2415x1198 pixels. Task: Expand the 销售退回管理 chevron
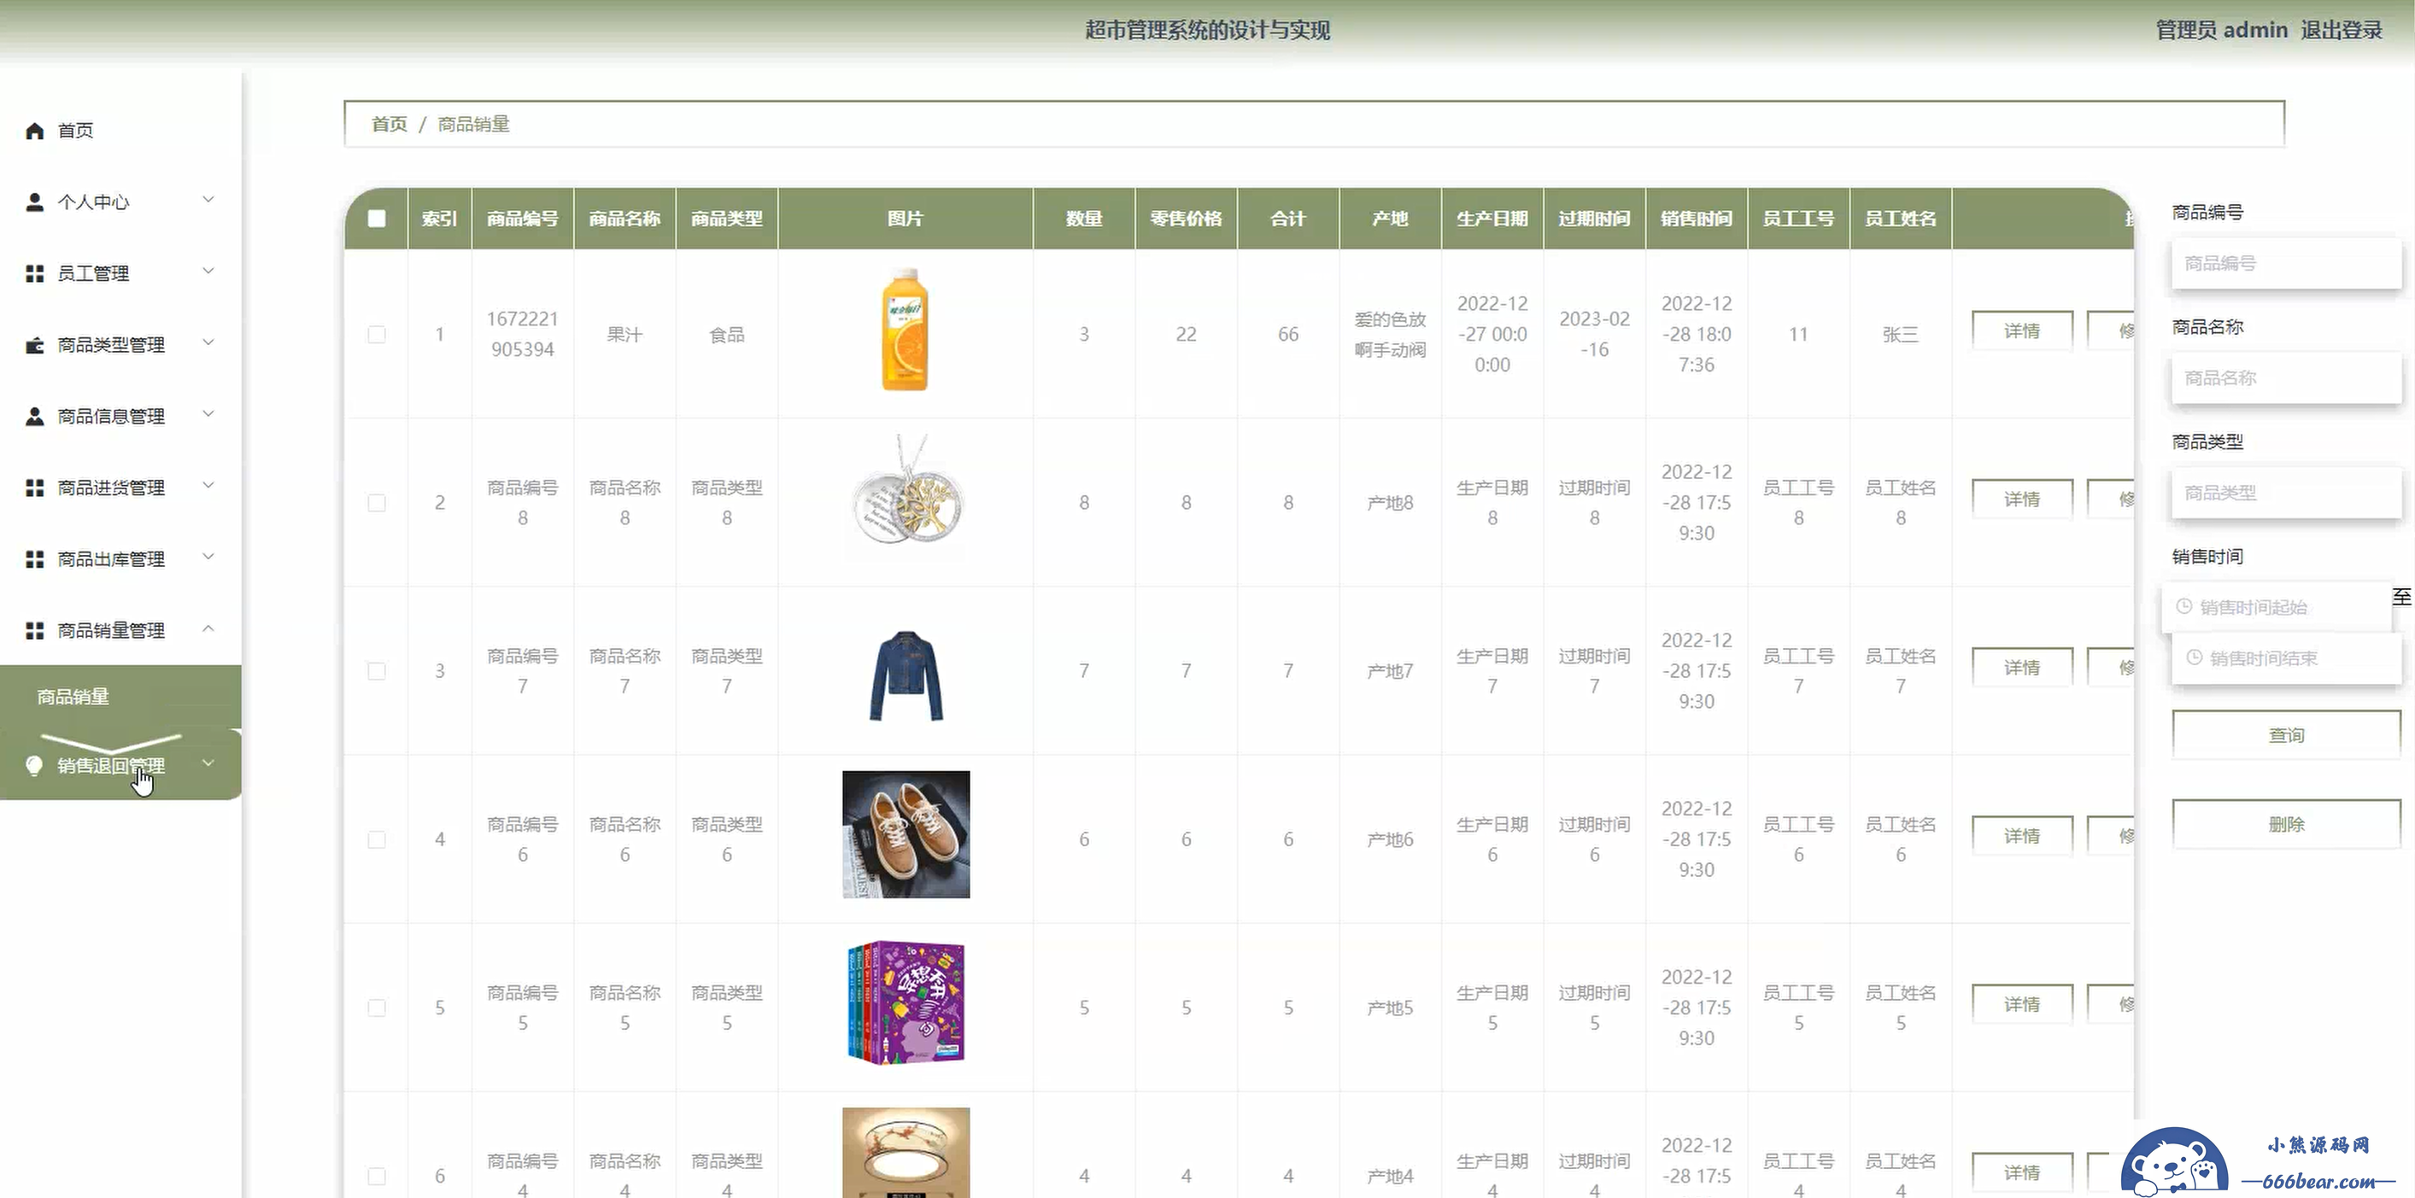pyautogui.click(x=208, y=763)
